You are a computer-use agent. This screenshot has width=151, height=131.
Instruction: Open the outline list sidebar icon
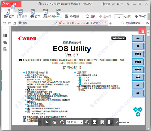pos(5,36)
